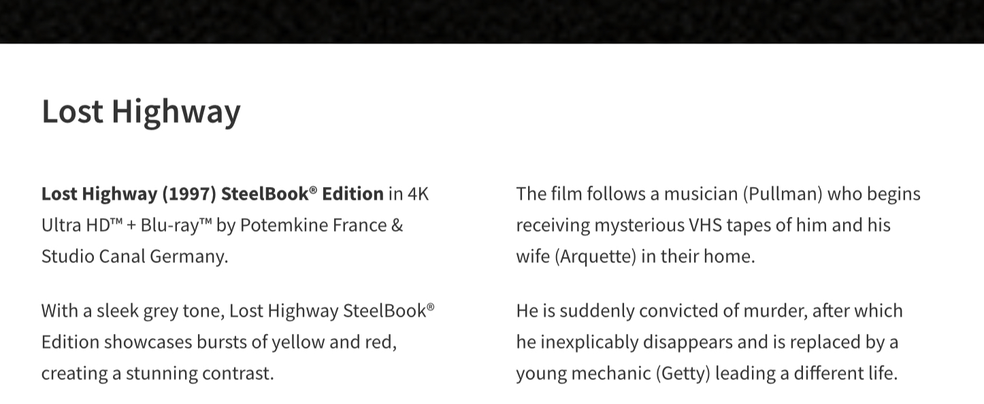This screenshot has height=404, width=984.
Task: Click the text '4K' in first paragraph
Action: (418, 194)
